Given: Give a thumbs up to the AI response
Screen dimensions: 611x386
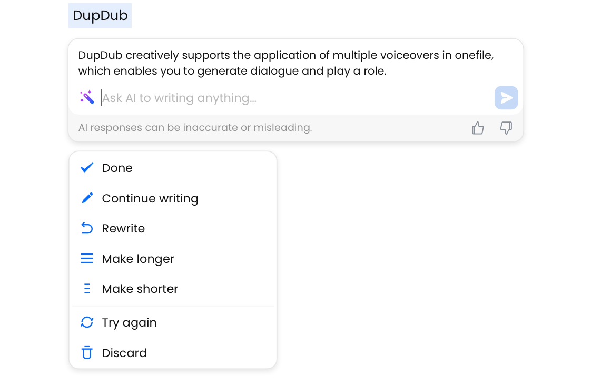Looking at the screenshot, I should click(x=478, y=127).
